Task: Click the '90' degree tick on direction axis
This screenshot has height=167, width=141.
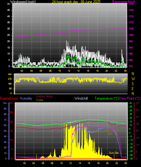Action: coord(10,88)
